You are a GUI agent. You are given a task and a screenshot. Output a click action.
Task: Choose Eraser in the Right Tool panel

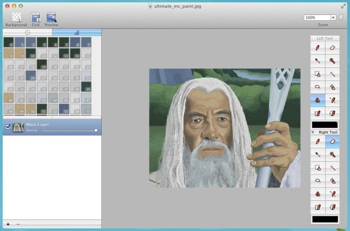[332, 141]
